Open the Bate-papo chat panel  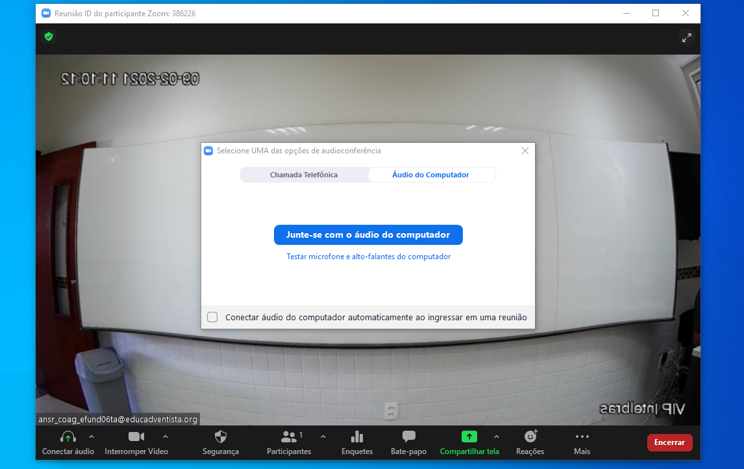click(408, 437)
